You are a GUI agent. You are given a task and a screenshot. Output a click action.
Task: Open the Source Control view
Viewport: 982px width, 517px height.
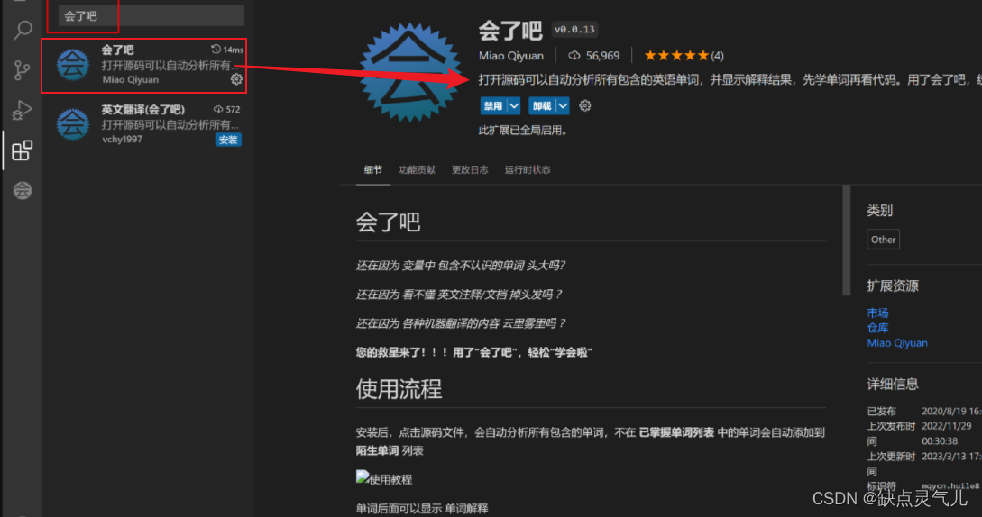tap(22, 70)
